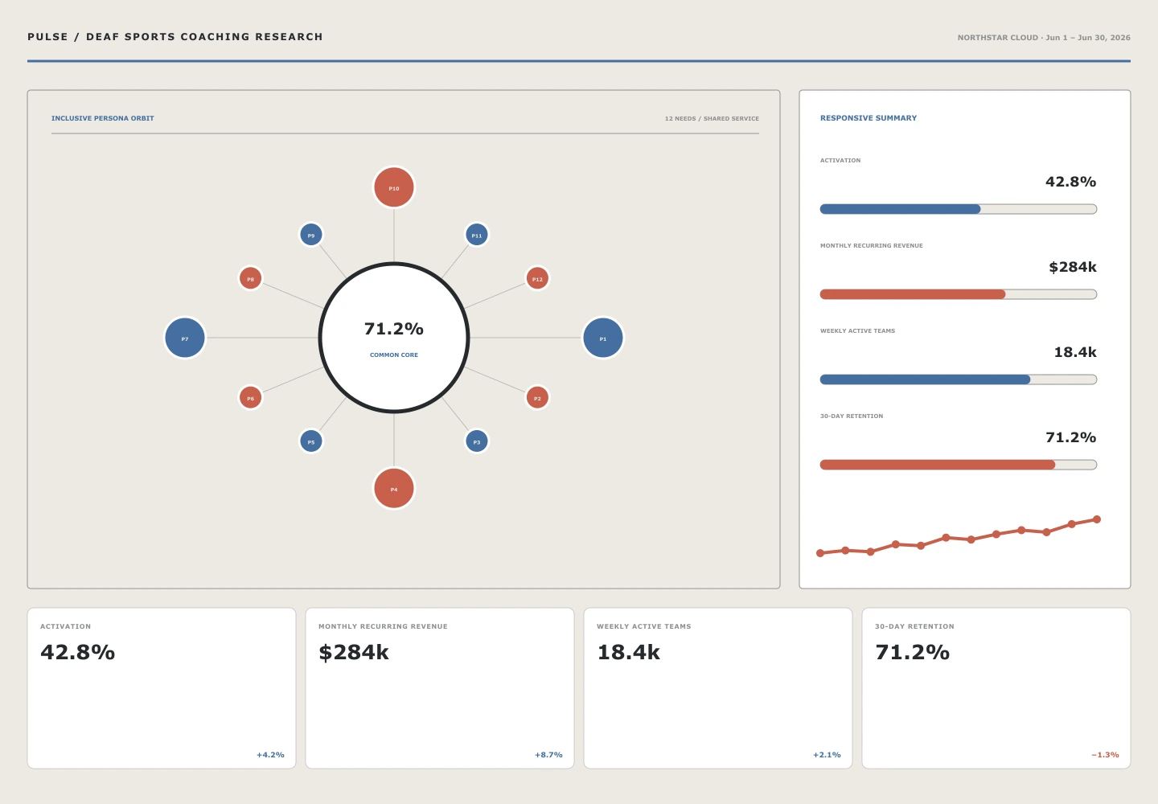The image size is (1158, 804).
Task: Click "42.8%" in the Responsive Summary panel
Action: [x=1070, y=182]
